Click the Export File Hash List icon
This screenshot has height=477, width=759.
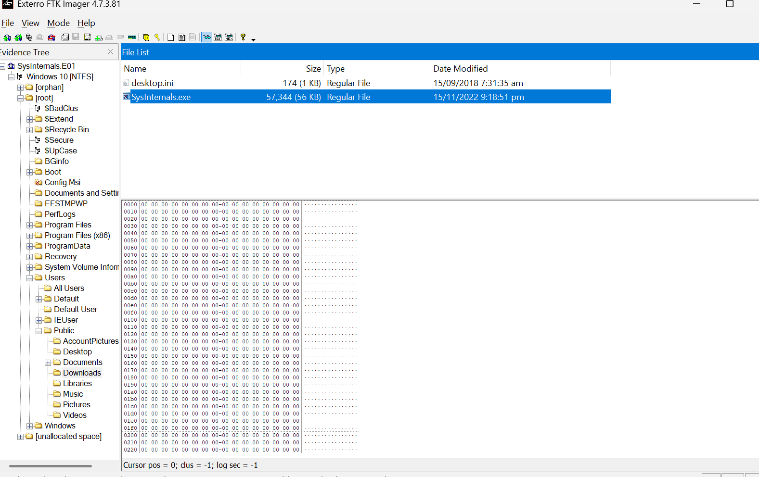point(182,37)
